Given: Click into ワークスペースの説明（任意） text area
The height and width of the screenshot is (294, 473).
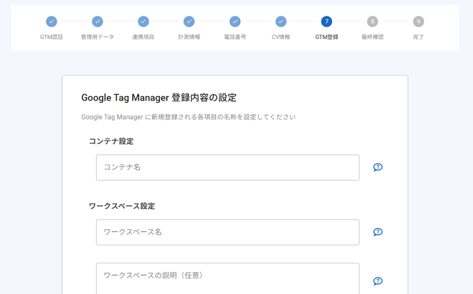Looking at the screenshot, I should [227, 278].
